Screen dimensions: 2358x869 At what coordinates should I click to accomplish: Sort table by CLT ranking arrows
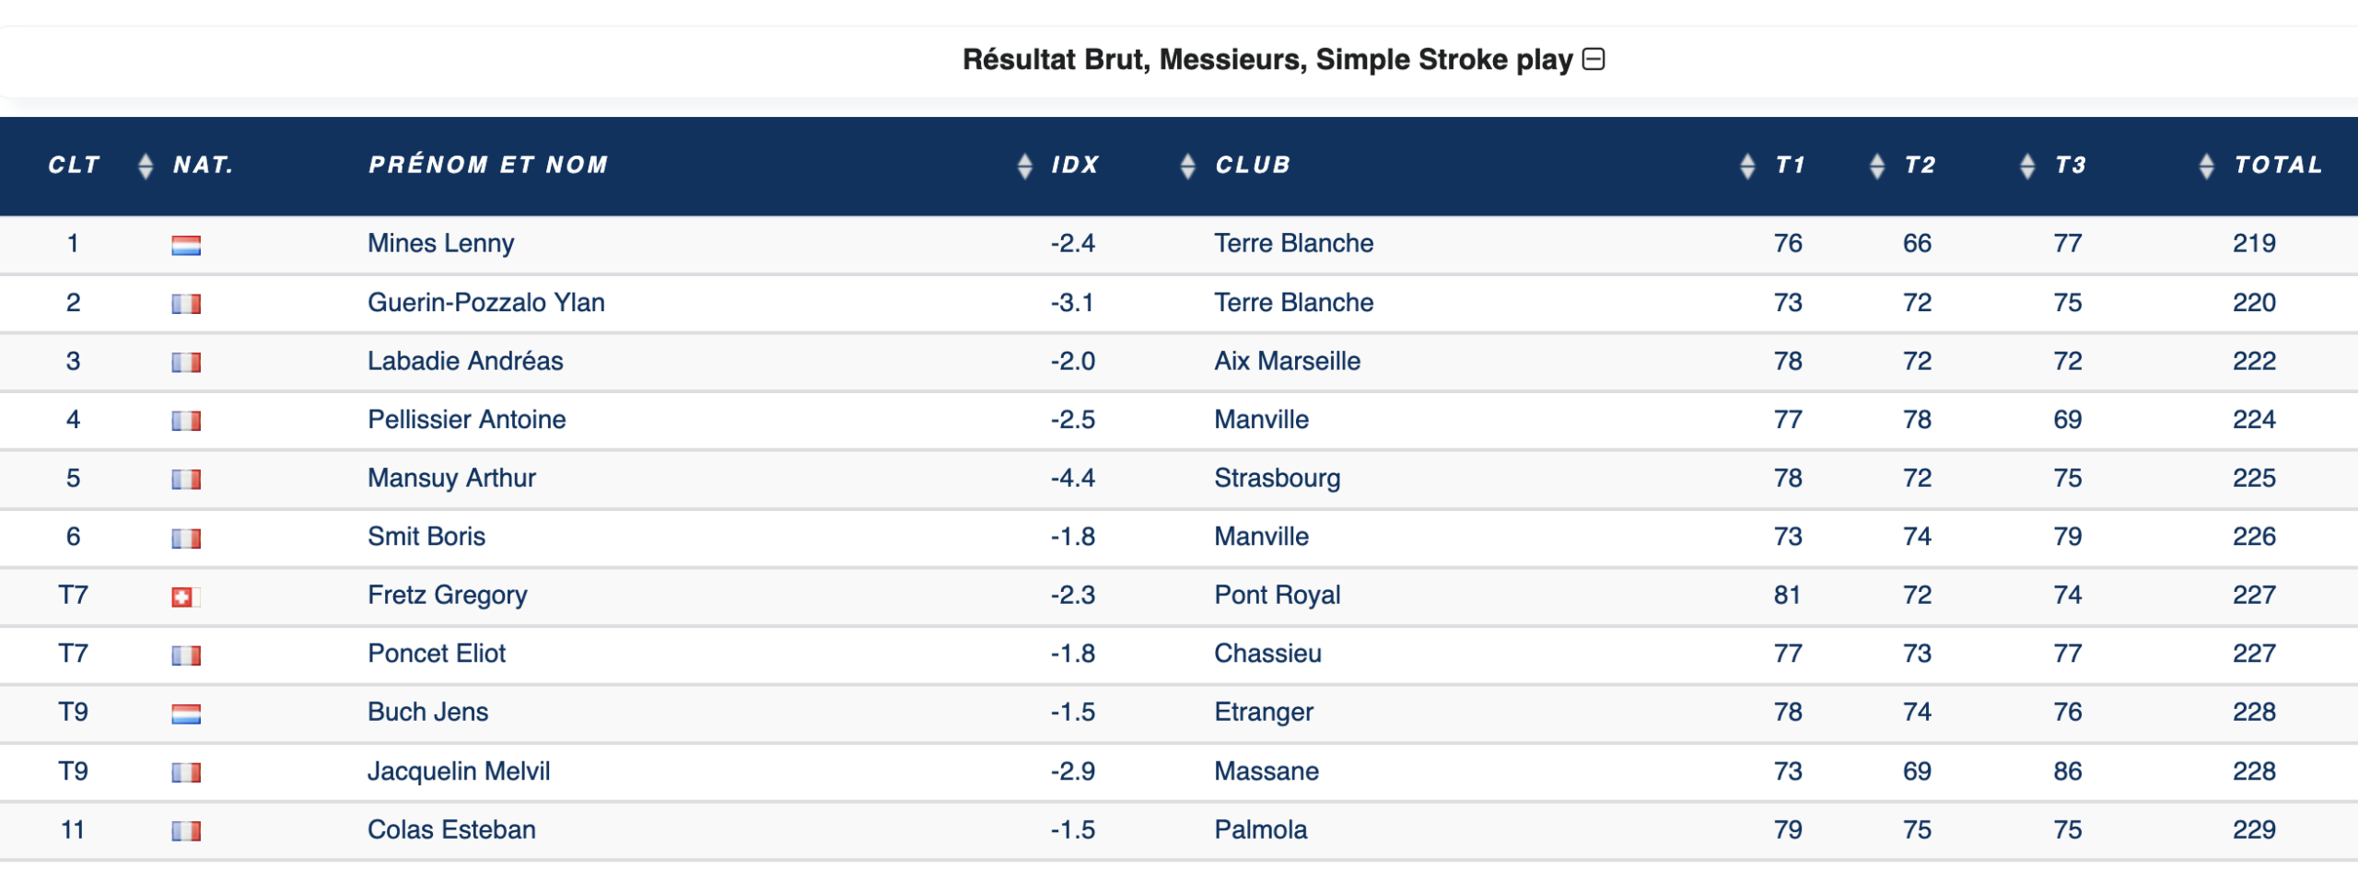pyautogui.click(x=145, y=166)
